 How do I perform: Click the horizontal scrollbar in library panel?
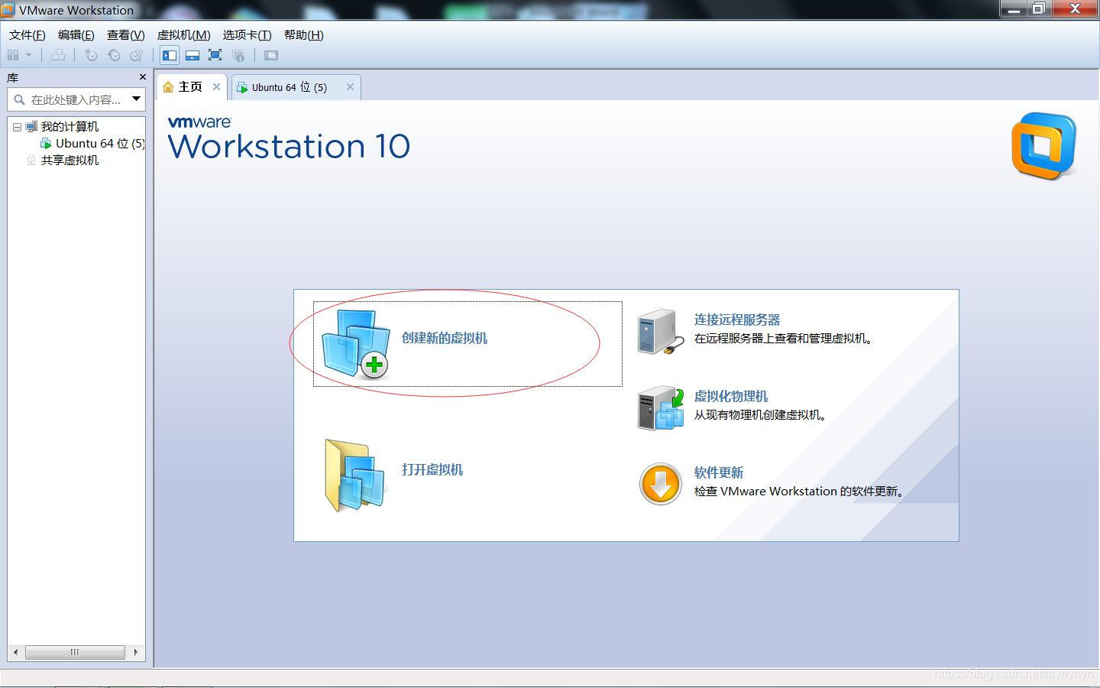(x=74, y=652)
